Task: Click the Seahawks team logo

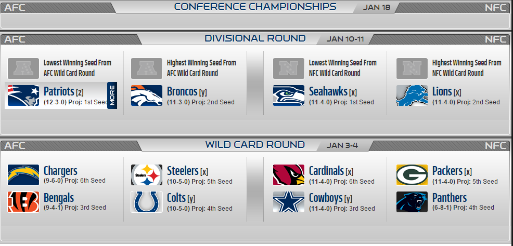Action: (x=289, y=95)
